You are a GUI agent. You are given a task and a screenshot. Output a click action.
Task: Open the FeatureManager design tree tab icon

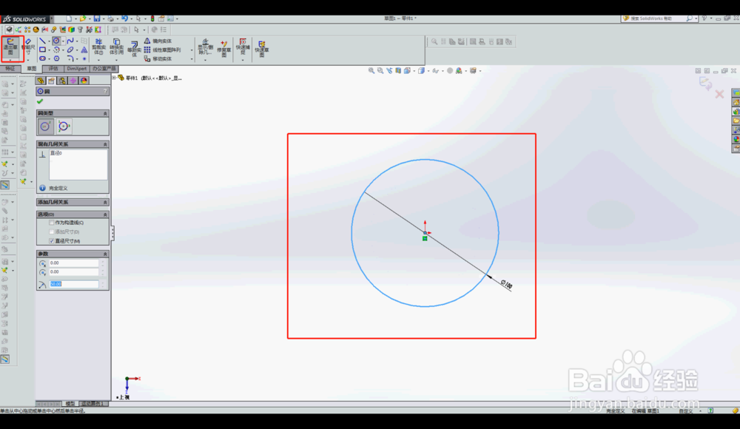(x=41, y=81)
